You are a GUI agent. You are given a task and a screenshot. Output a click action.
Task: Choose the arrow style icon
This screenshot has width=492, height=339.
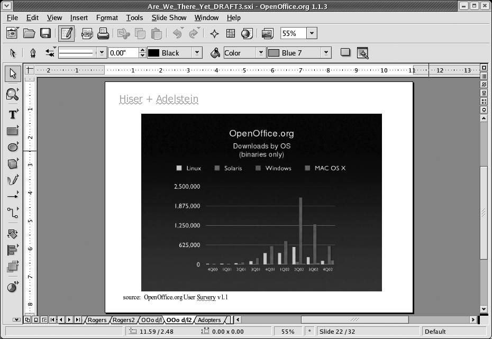coord(50,53)
